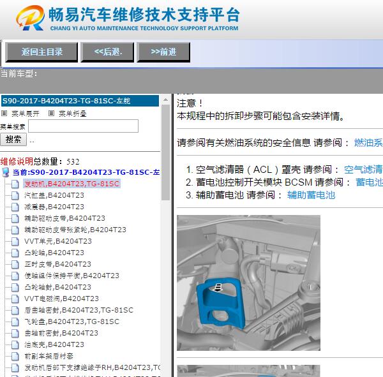Click the computer icon beside 当前:S90-2017 root node
The height and width of the screenshot is (377, 383).
[6, 172]
